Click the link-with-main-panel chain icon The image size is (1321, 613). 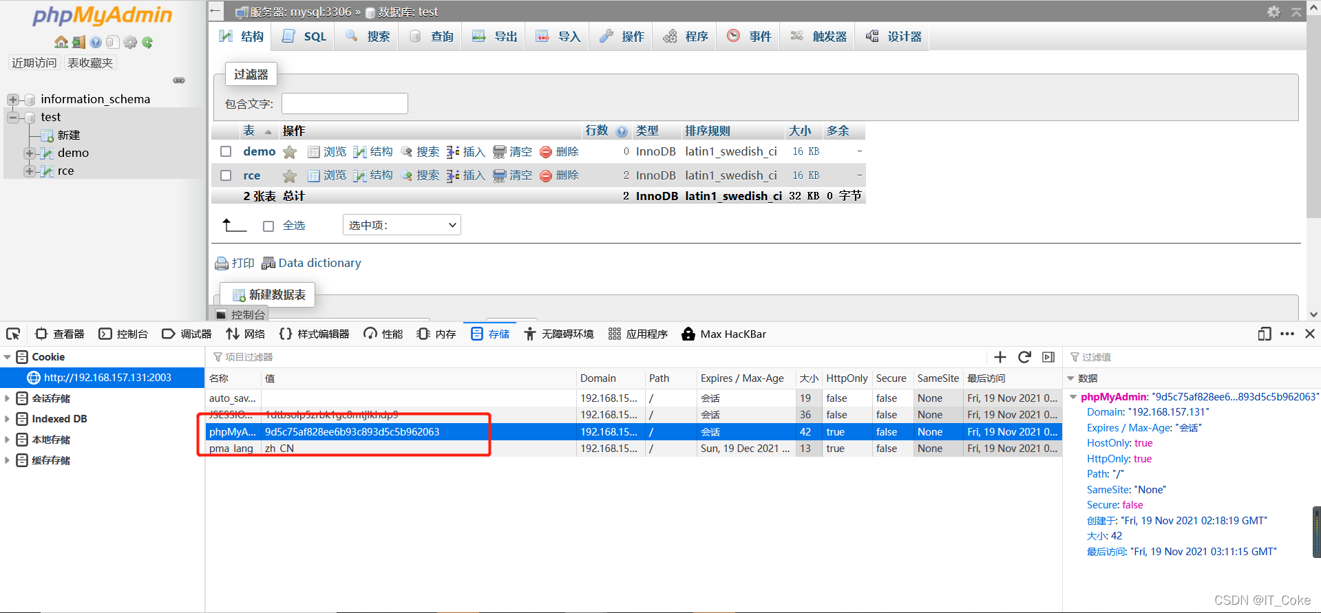[179, 80]
